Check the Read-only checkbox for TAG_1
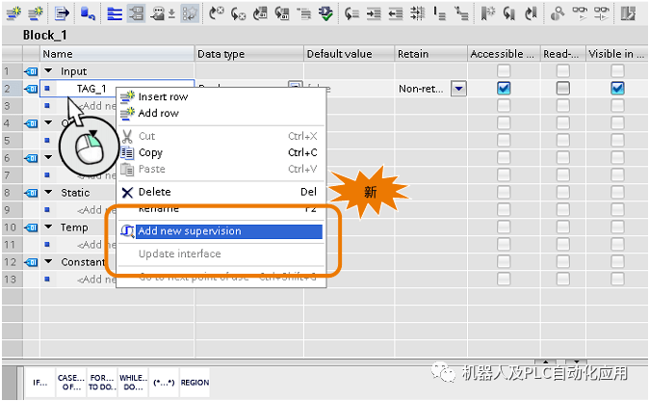 pyautogui.click(x=562, y=89)
